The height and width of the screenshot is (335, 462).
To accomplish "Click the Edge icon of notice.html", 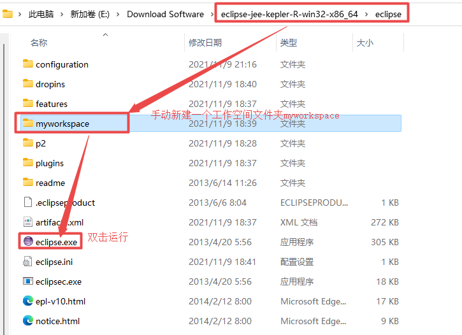I will coord(27,320).
